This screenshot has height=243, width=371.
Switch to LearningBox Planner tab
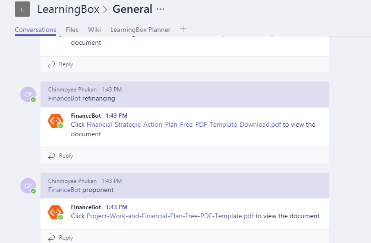140,30
